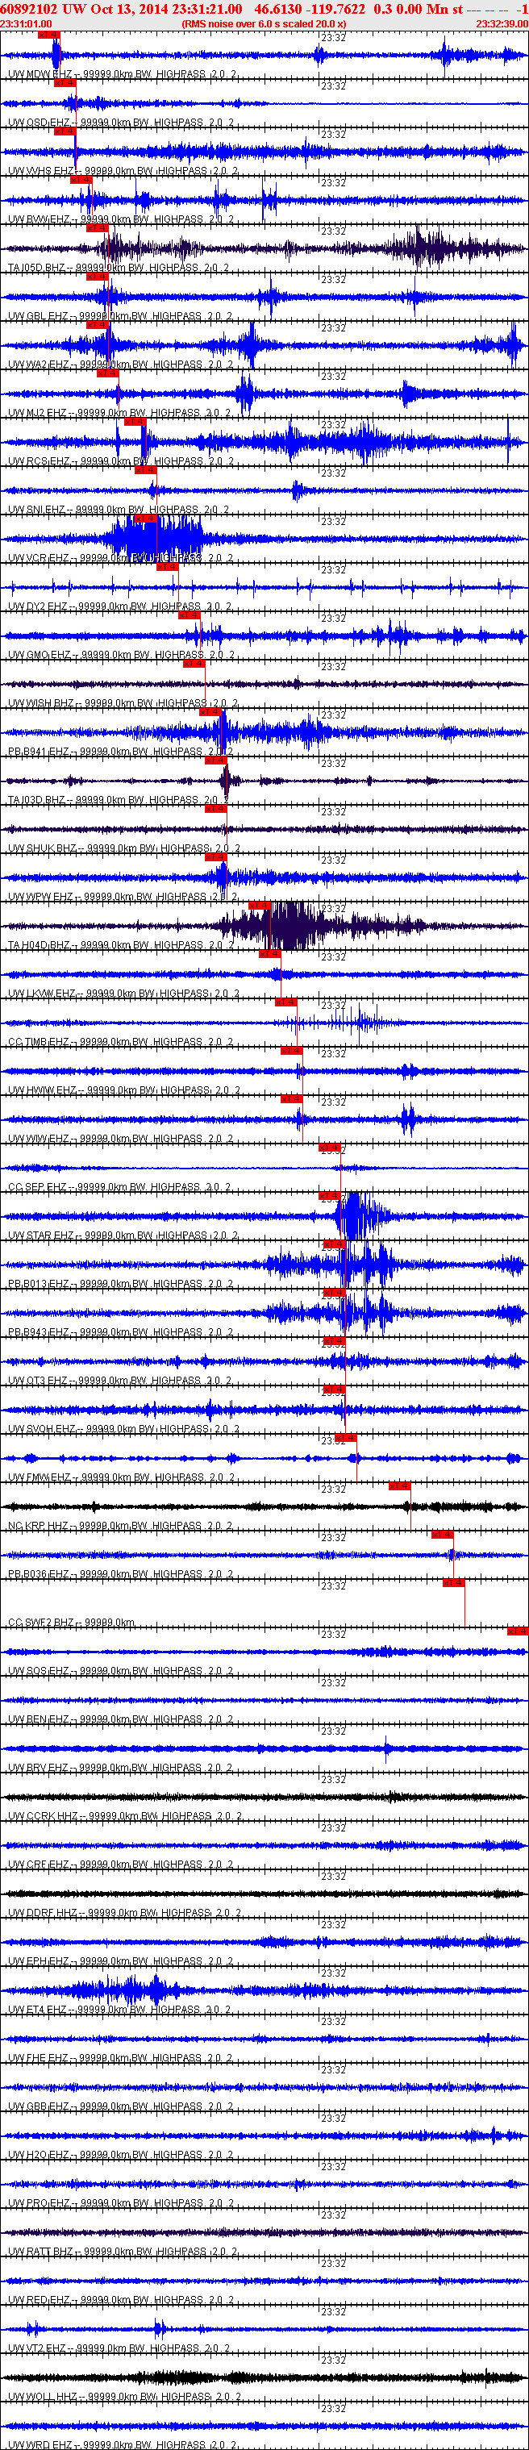
Task: Select the UW DDRF HHZ station label
Action: 43,1913
